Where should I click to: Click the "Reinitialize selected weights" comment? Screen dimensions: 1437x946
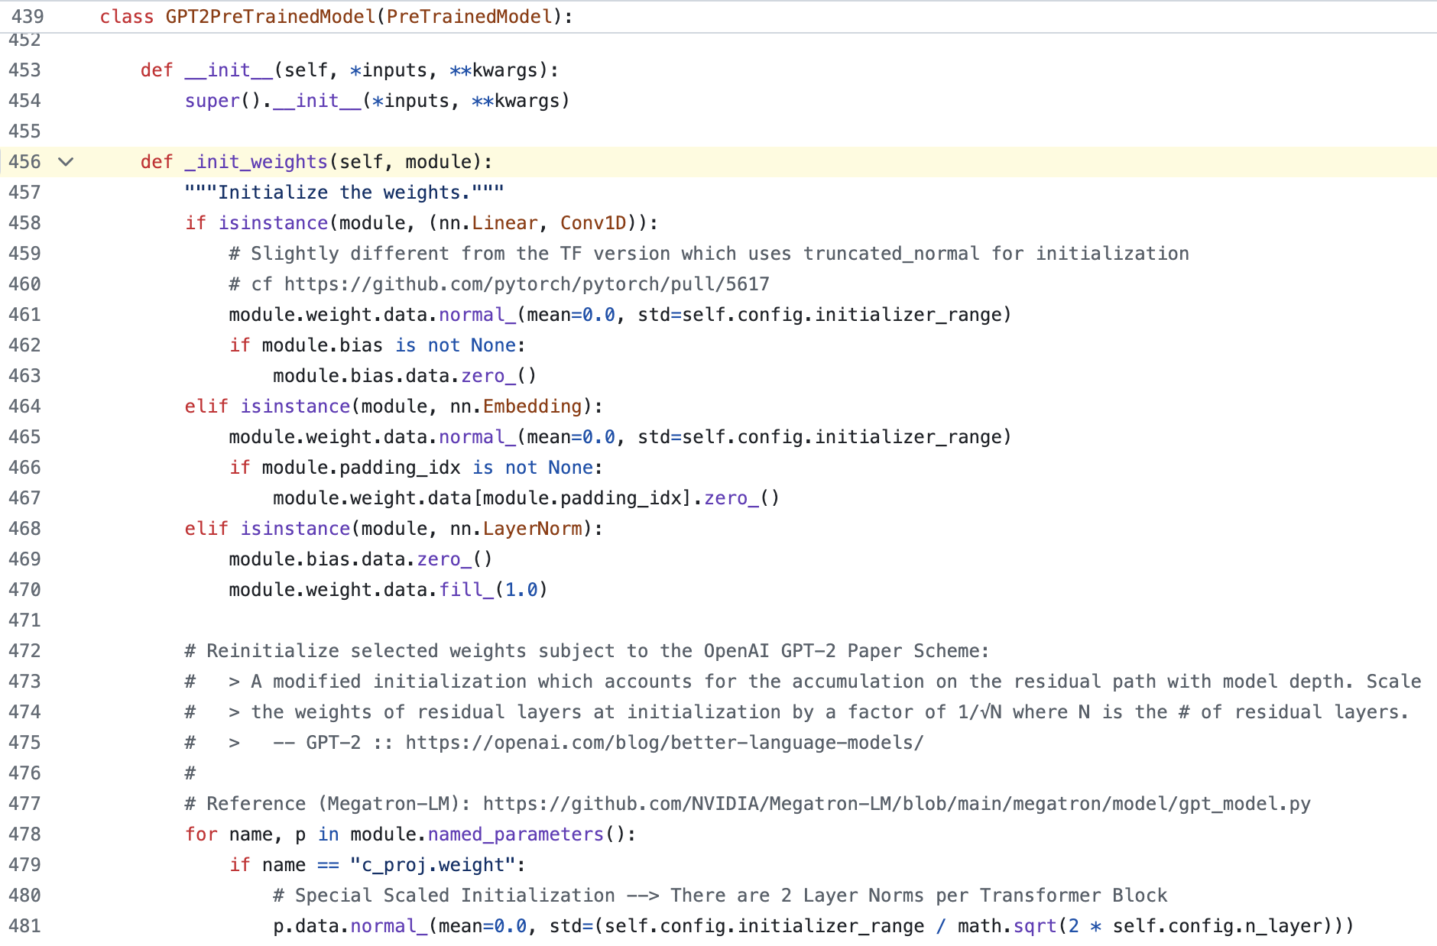(587, 651)
